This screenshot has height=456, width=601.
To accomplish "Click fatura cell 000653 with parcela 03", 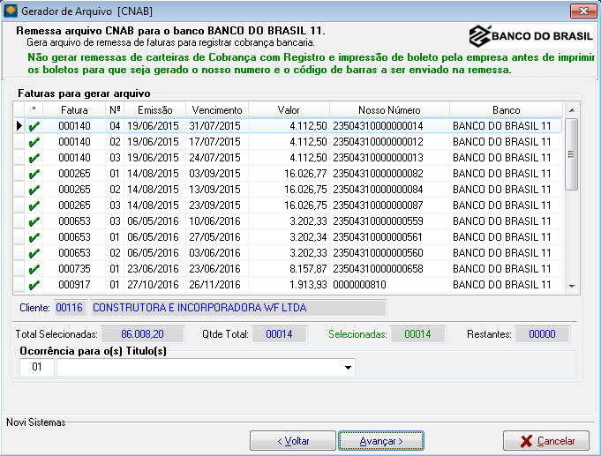I will (74, 221).
